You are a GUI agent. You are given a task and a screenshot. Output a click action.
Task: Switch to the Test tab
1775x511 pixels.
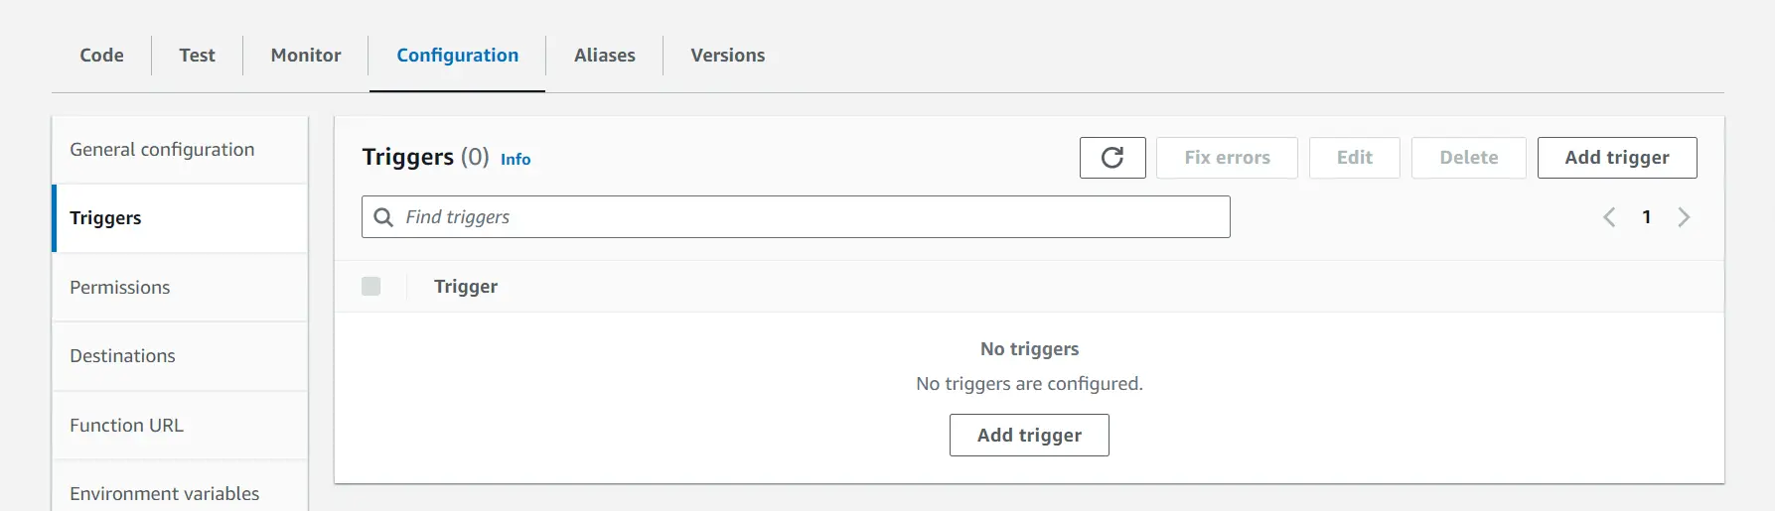(x=197, y=56)
